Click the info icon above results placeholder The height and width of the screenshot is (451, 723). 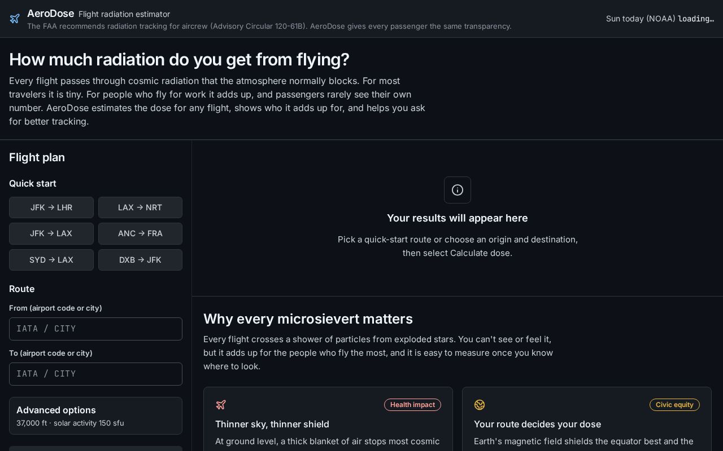tap(458, 190)
